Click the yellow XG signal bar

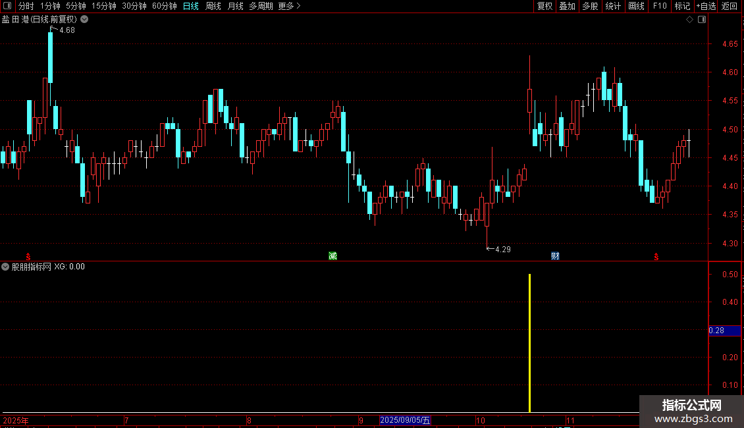tap(529, 342)
